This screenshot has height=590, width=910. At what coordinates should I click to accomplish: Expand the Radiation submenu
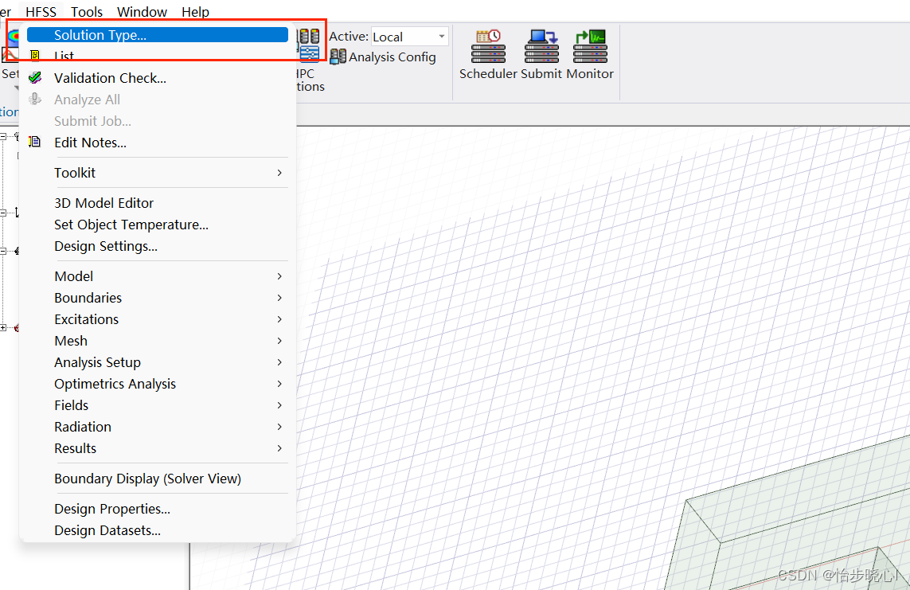(158, 427)
